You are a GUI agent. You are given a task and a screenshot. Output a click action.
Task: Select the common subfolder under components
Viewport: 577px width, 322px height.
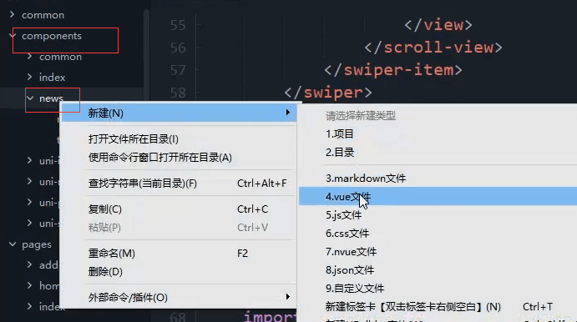[60, 57]
